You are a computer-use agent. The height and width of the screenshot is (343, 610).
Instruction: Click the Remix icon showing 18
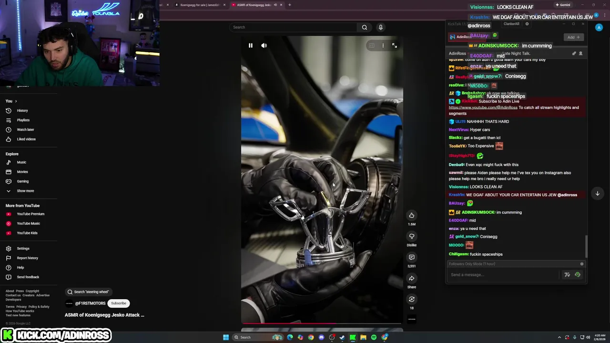pos(411,299)
